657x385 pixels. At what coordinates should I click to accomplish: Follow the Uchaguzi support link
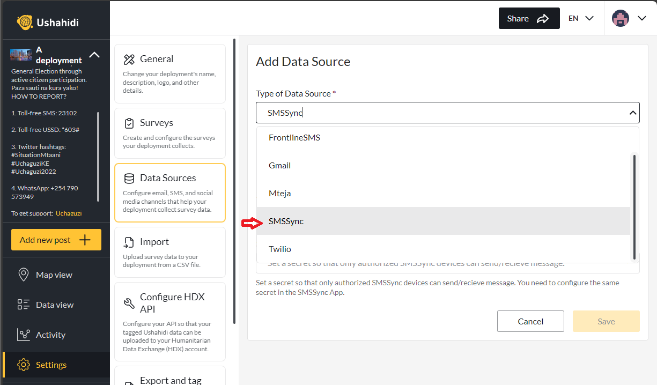pyautogui.click(x=70, y=213)
